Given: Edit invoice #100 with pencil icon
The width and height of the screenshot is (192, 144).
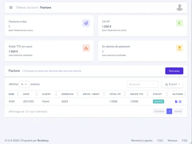Looking at the screenshot, I should click(x=180, y=102).
